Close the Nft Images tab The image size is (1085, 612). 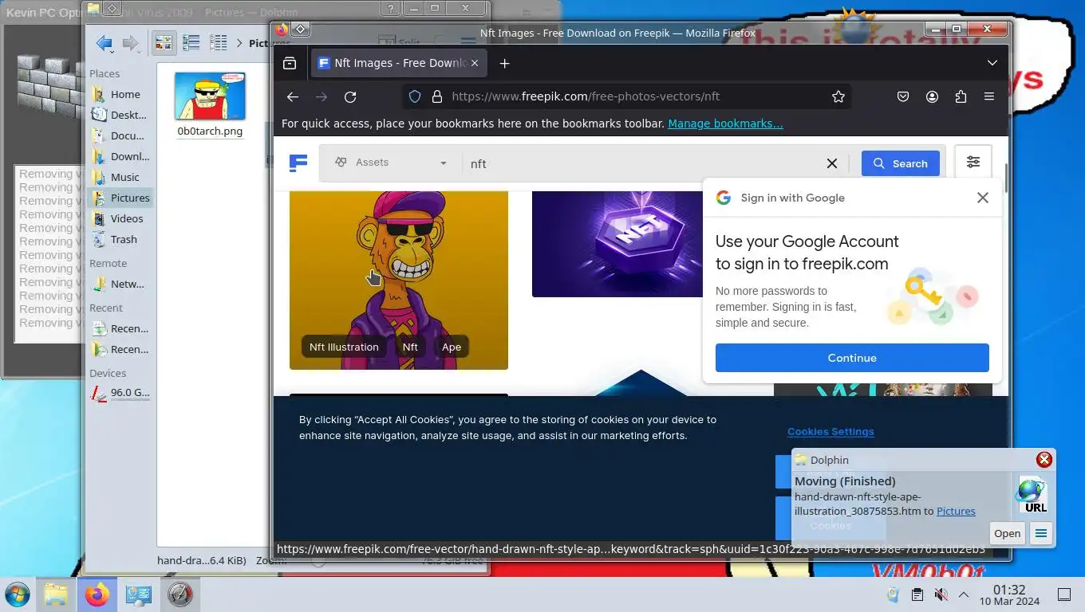(x=475, y=63)
